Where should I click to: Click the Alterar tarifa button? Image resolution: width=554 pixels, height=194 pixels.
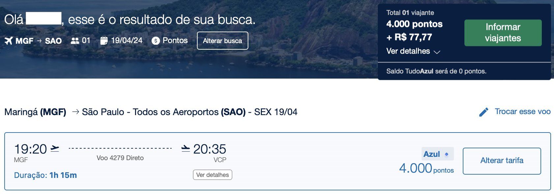click(x=502, y=161)
